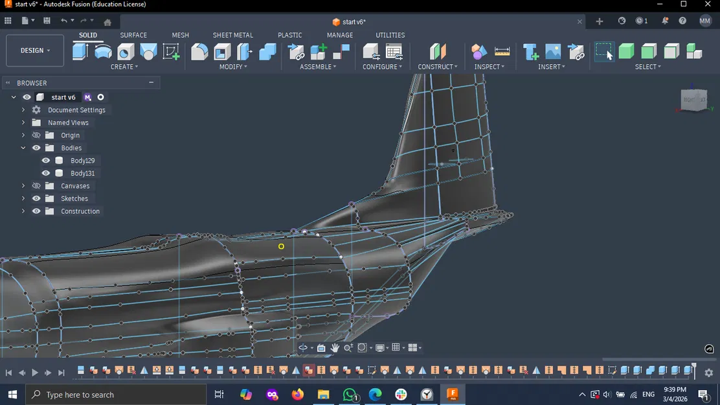Hide Body129 in the browser
Screen dimensions: 720x405
pos(46,161)
